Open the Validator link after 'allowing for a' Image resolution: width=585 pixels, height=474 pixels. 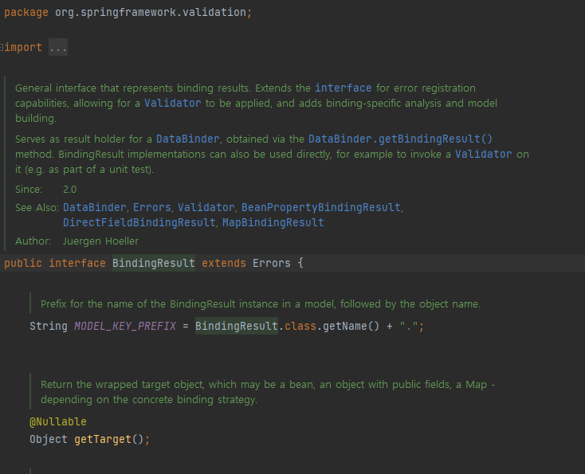(172, 103)
